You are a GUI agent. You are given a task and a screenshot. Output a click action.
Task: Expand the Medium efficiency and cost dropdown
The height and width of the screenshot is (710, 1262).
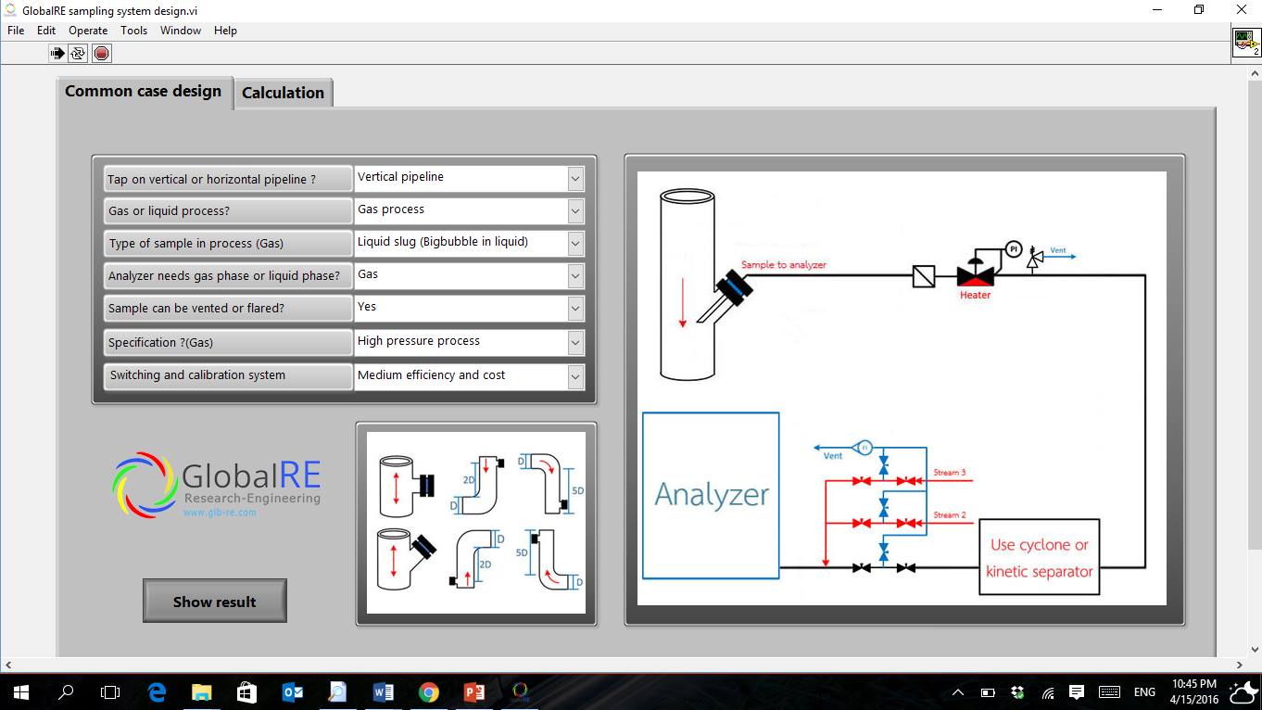(575, 376)
